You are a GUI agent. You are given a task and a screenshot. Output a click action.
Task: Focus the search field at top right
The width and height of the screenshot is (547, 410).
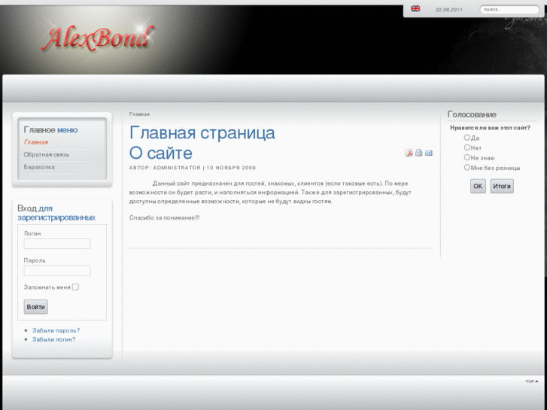tap(509, 10)
